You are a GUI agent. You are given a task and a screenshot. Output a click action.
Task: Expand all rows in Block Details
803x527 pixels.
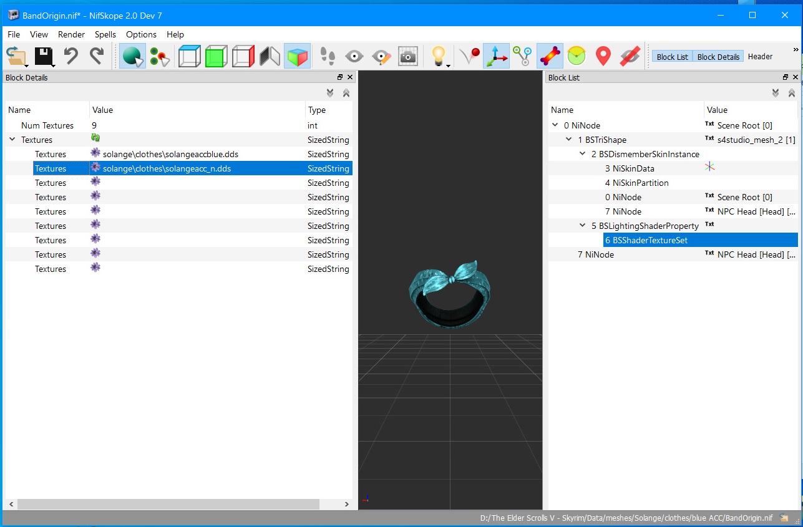330,93
